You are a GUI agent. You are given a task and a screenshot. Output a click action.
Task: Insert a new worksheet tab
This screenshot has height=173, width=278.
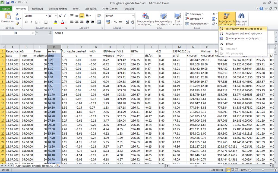click(x=59, y=166)
